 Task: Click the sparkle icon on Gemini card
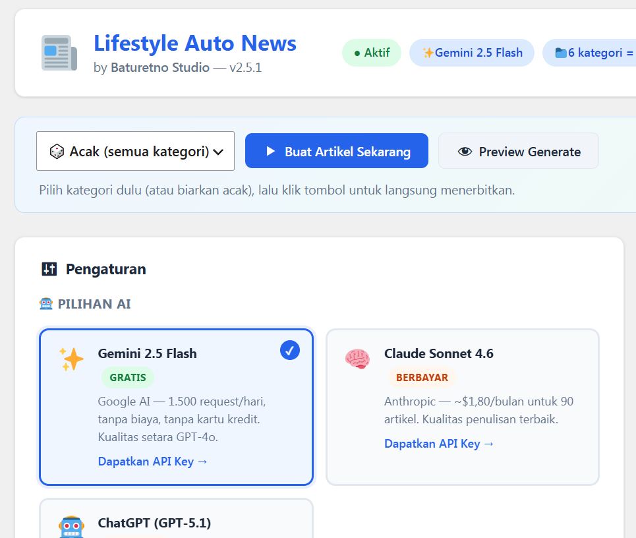(71, 359)
